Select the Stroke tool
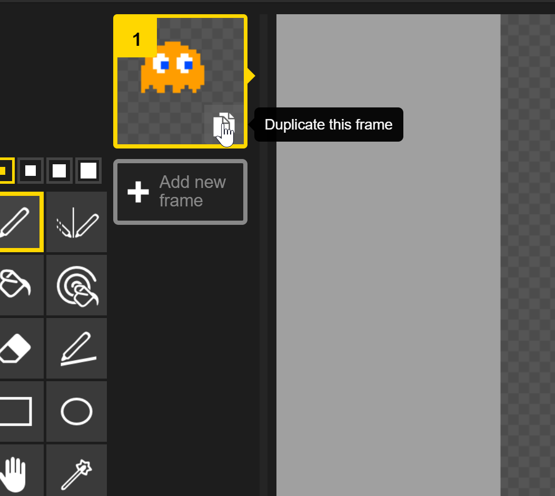 [76, 349]
